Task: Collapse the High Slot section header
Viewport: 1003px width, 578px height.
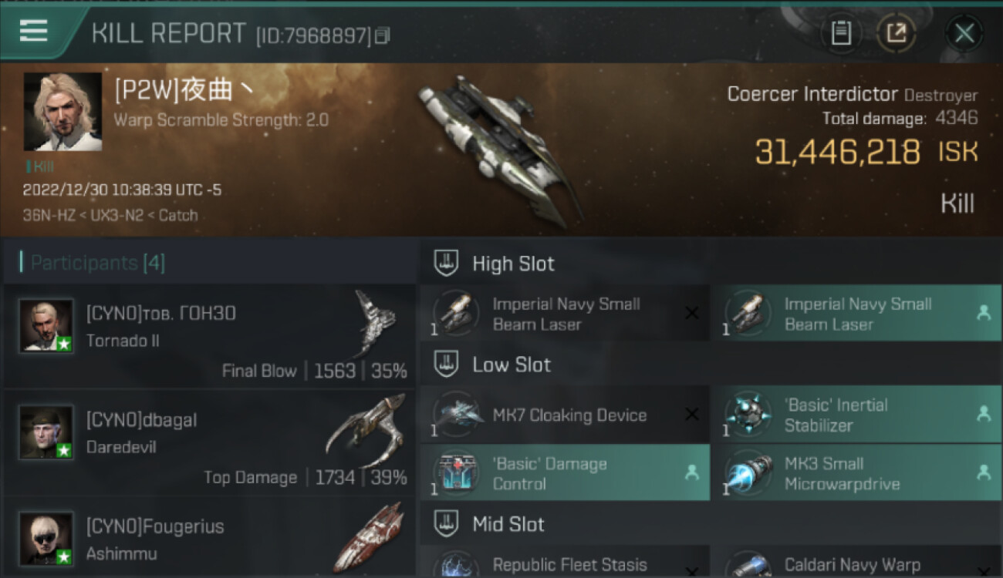Action: pos(711,264)
